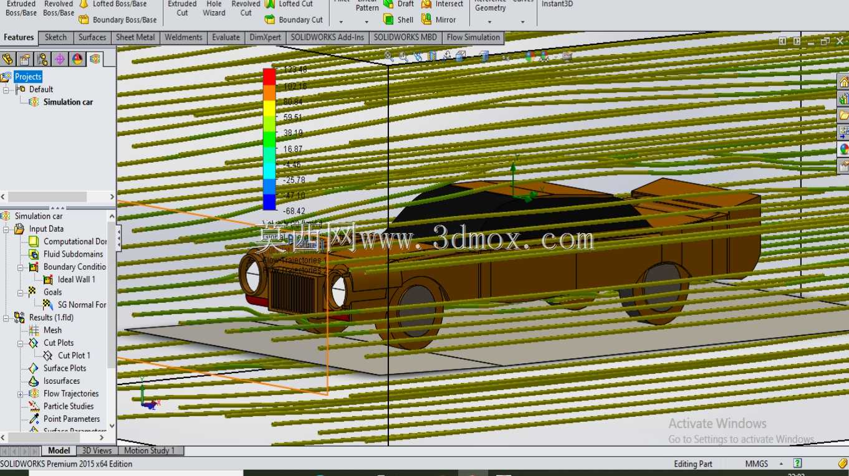Open Custom Properties task pane icon
Viewport: 849px width, 476px height.
[843, 166]
